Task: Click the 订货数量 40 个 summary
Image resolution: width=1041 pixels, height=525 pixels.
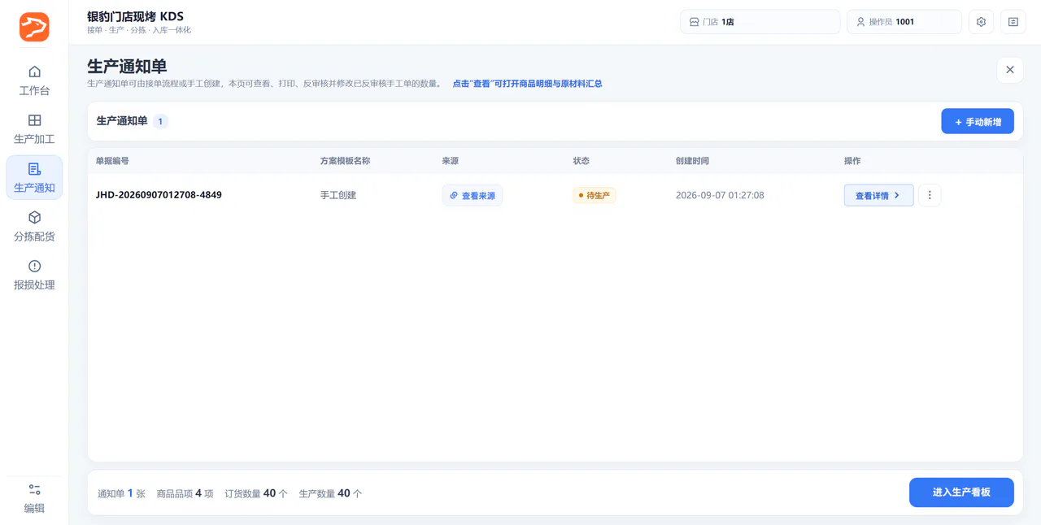Action: pyautogui.click(x=256, y=493)
